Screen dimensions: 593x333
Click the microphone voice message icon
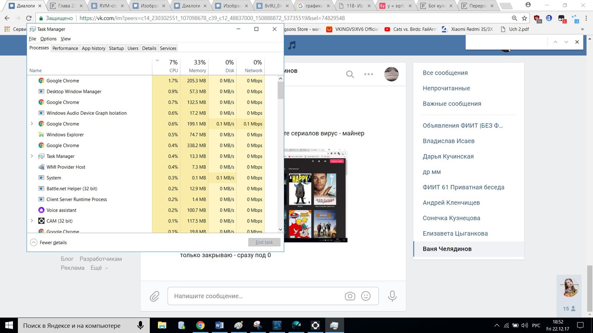point(392,296)
